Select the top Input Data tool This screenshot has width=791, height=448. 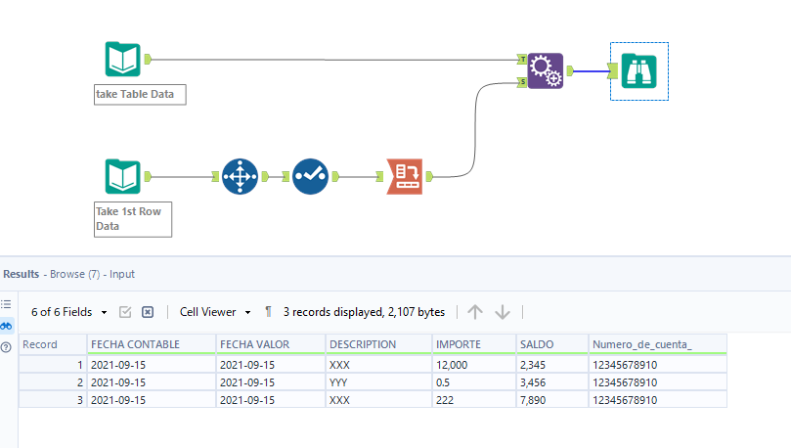(x=123, y=59)
